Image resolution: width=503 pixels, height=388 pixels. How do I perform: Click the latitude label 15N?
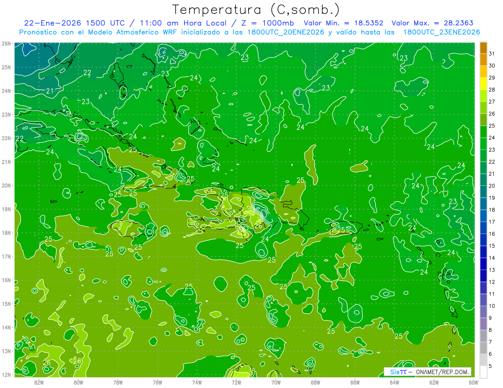tap(6, 303)
